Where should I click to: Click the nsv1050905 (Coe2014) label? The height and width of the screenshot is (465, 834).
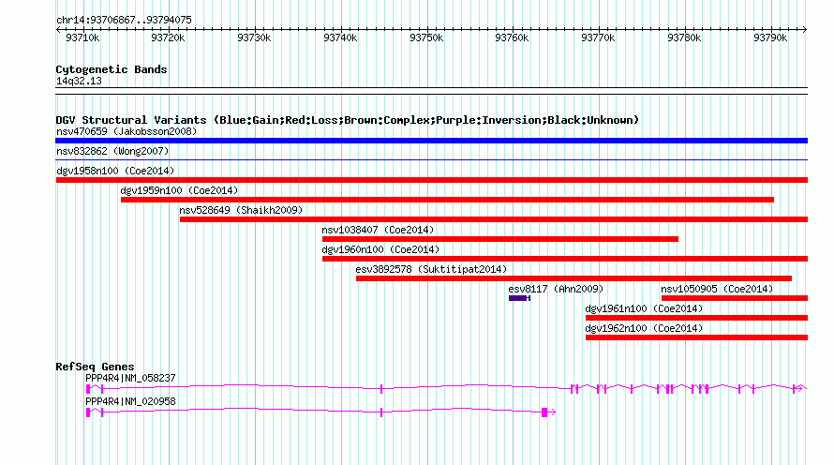(717, 289)
